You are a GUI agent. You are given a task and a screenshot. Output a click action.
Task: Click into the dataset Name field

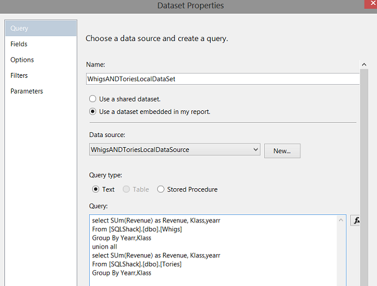[x=222, y=79]
